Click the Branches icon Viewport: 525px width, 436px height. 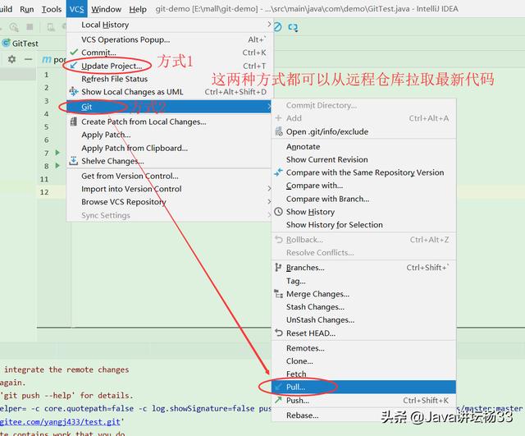pos(278,268)
